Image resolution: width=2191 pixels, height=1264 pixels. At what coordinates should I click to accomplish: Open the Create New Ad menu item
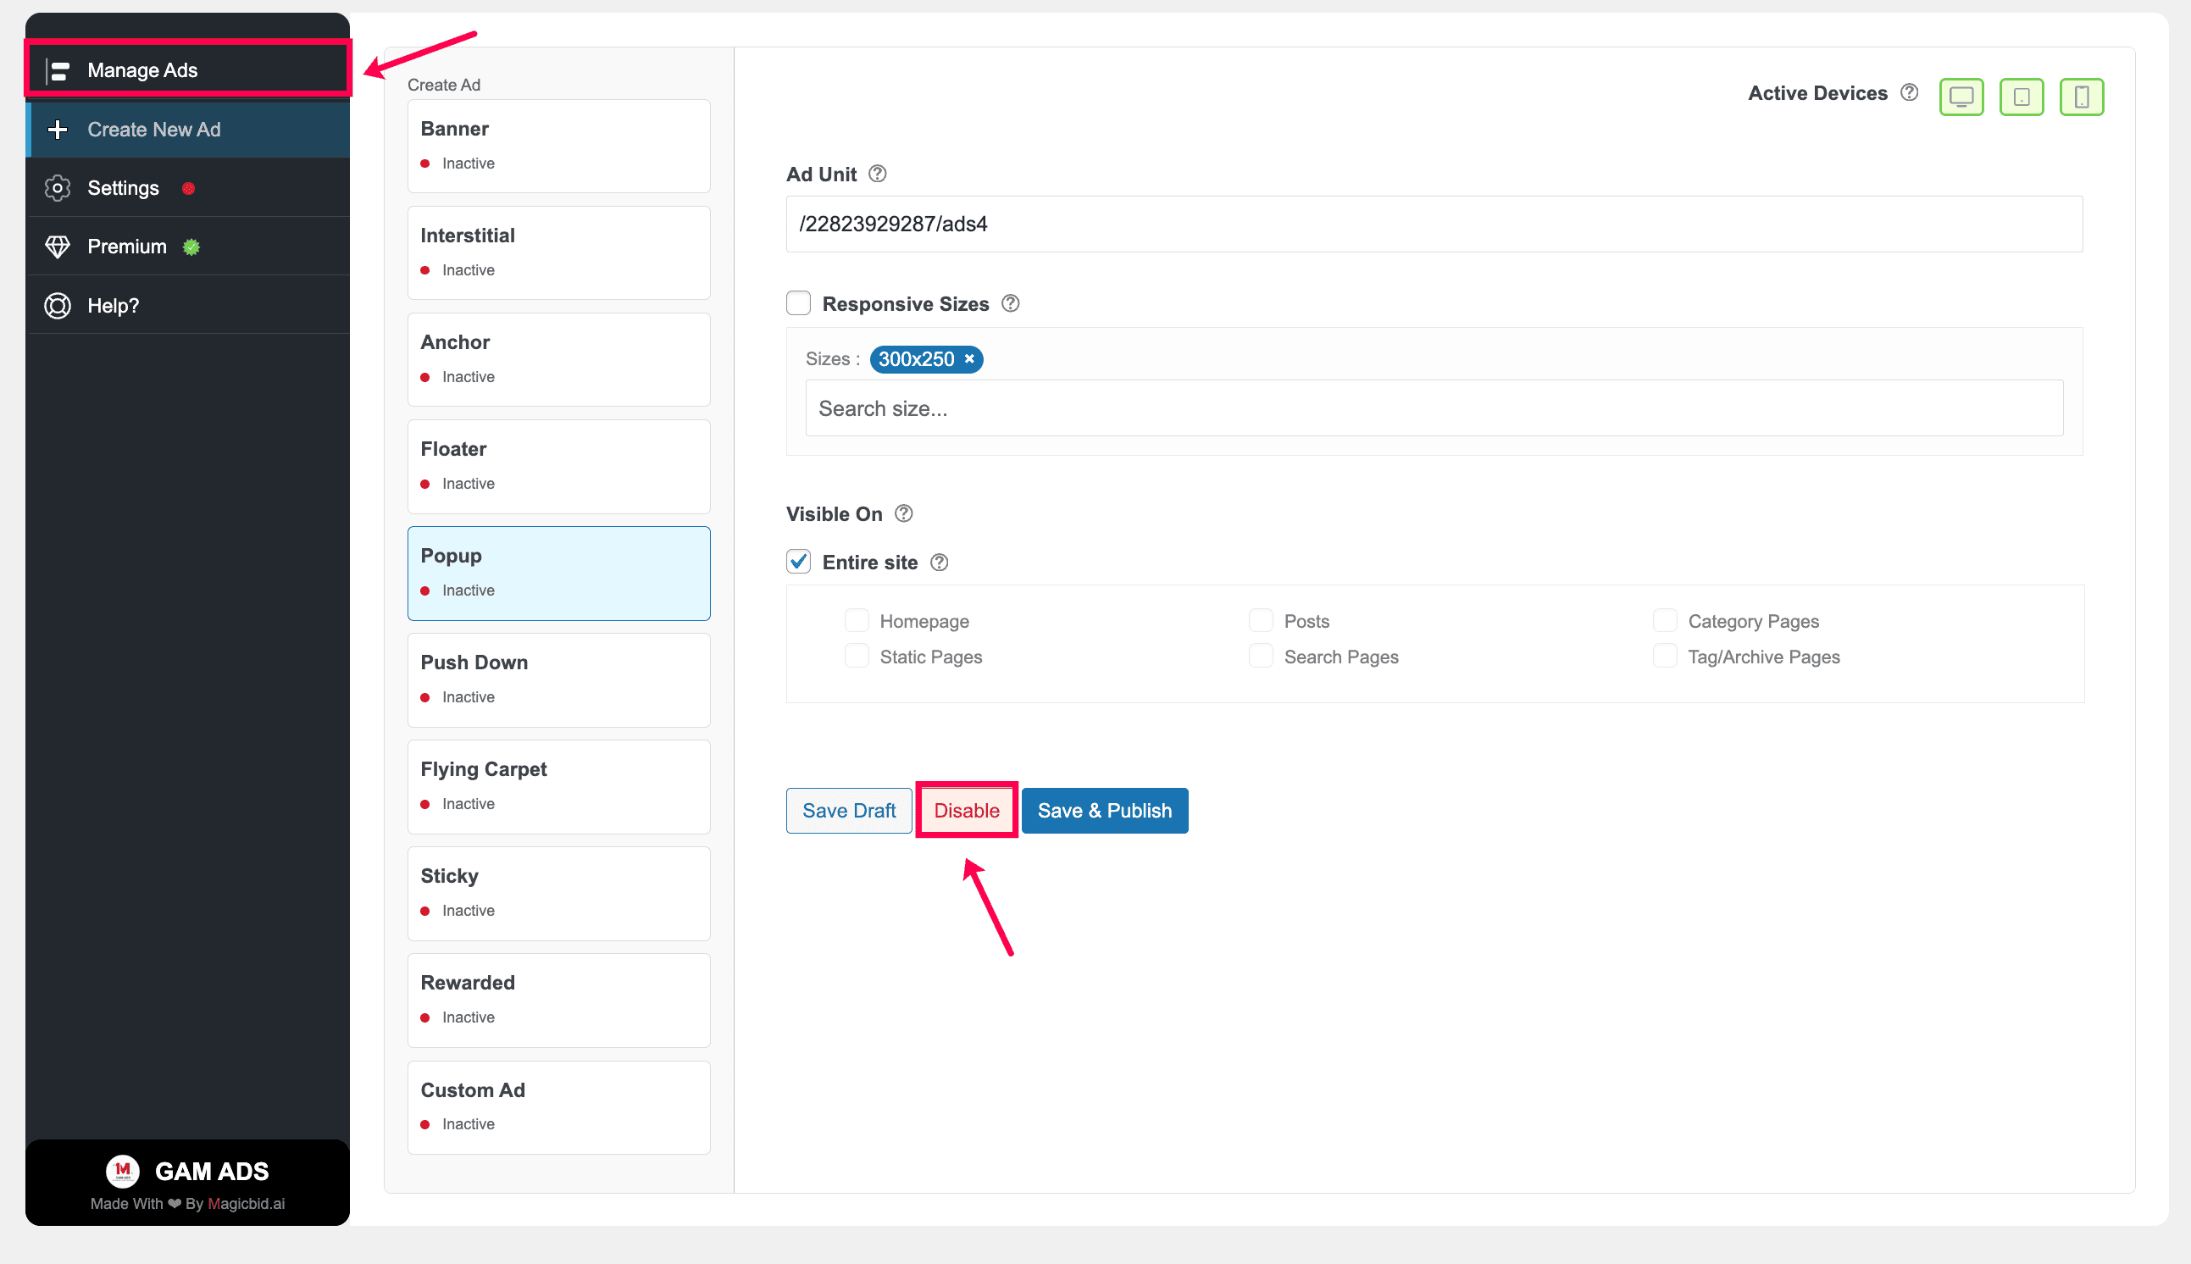click(187, 130)
